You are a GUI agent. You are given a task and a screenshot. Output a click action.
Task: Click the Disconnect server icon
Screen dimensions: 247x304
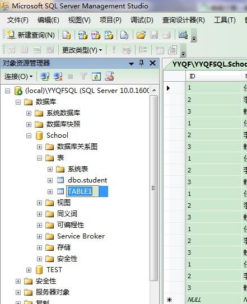click(x=58, y=76)
